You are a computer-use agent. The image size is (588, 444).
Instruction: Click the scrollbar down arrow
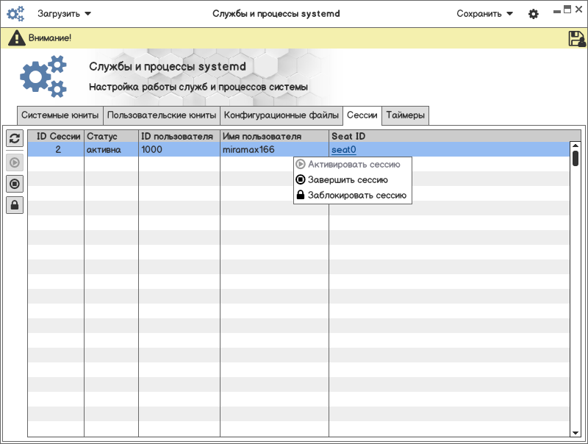click(x=576, y=434)
